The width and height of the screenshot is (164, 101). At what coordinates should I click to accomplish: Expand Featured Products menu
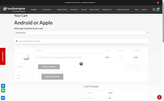tap(123, 9)
